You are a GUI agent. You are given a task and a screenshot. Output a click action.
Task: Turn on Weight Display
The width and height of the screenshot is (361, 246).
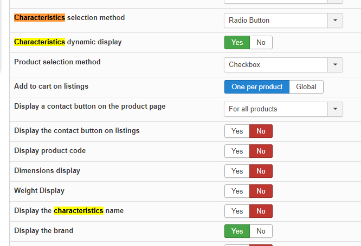coord(237,191)
